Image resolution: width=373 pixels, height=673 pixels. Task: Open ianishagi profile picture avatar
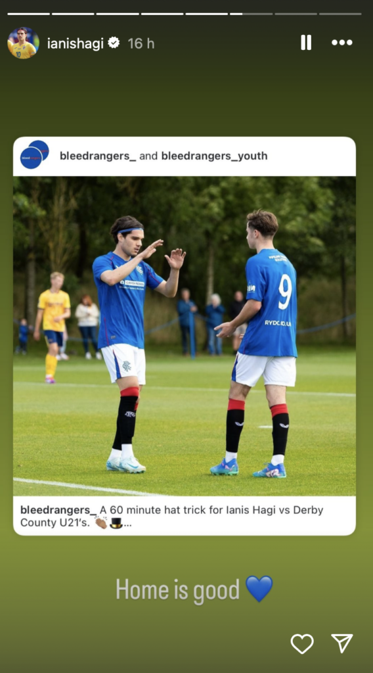tap(23, 43)
